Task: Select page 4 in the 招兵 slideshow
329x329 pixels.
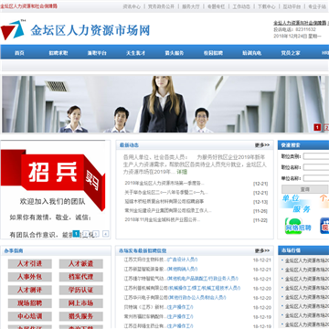Action: [x=106, y=234]
